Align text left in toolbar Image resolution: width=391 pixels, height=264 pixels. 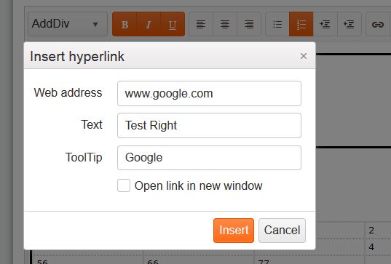[x=201, y=24]
